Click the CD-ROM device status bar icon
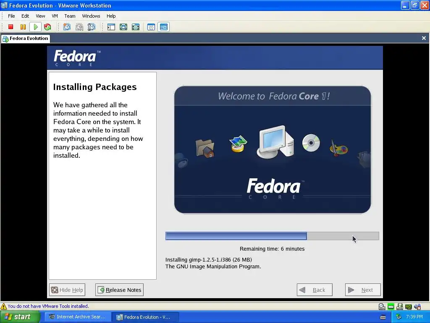 (382, 306)
